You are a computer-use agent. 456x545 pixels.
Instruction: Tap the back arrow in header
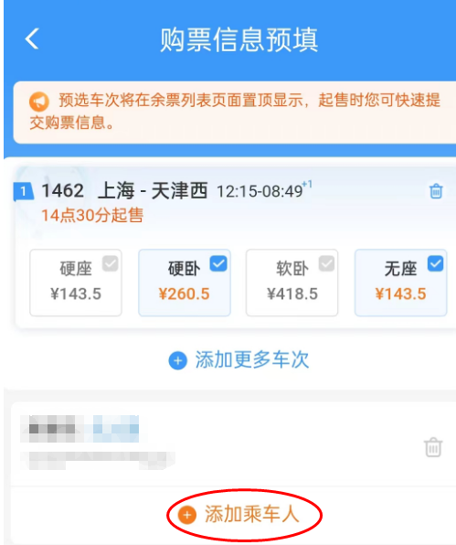tap(32, 38)
